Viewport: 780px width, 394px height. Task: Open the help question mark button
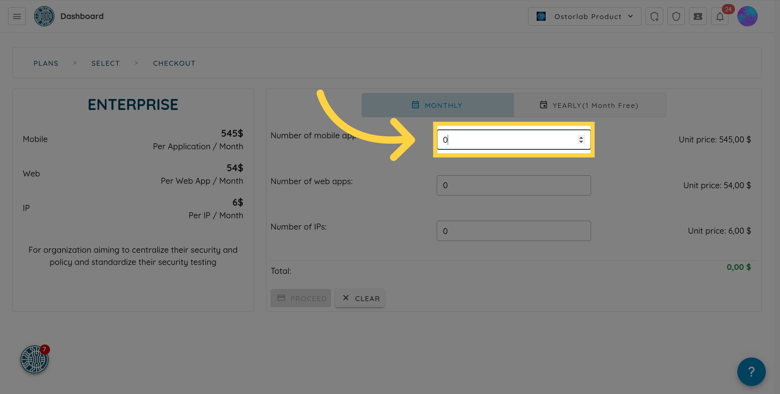751,371
